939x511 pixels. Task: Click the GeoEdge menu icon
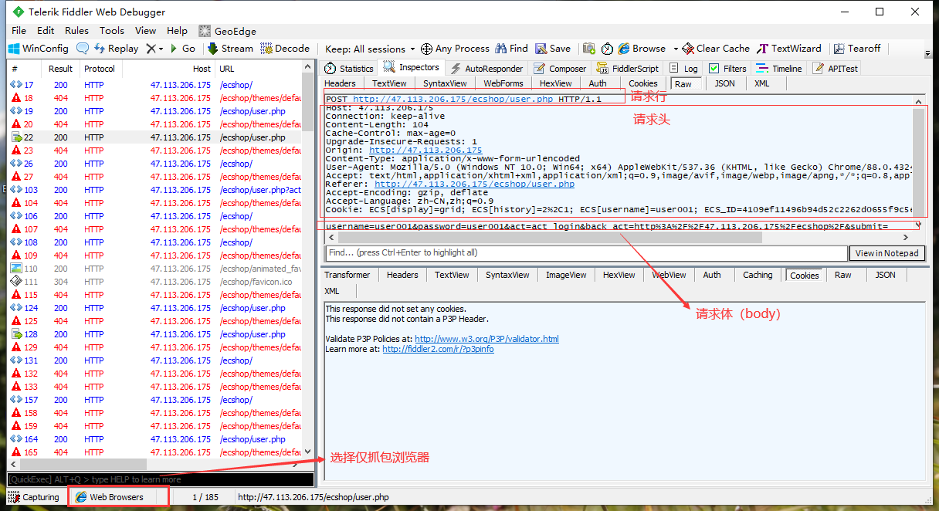205,31
